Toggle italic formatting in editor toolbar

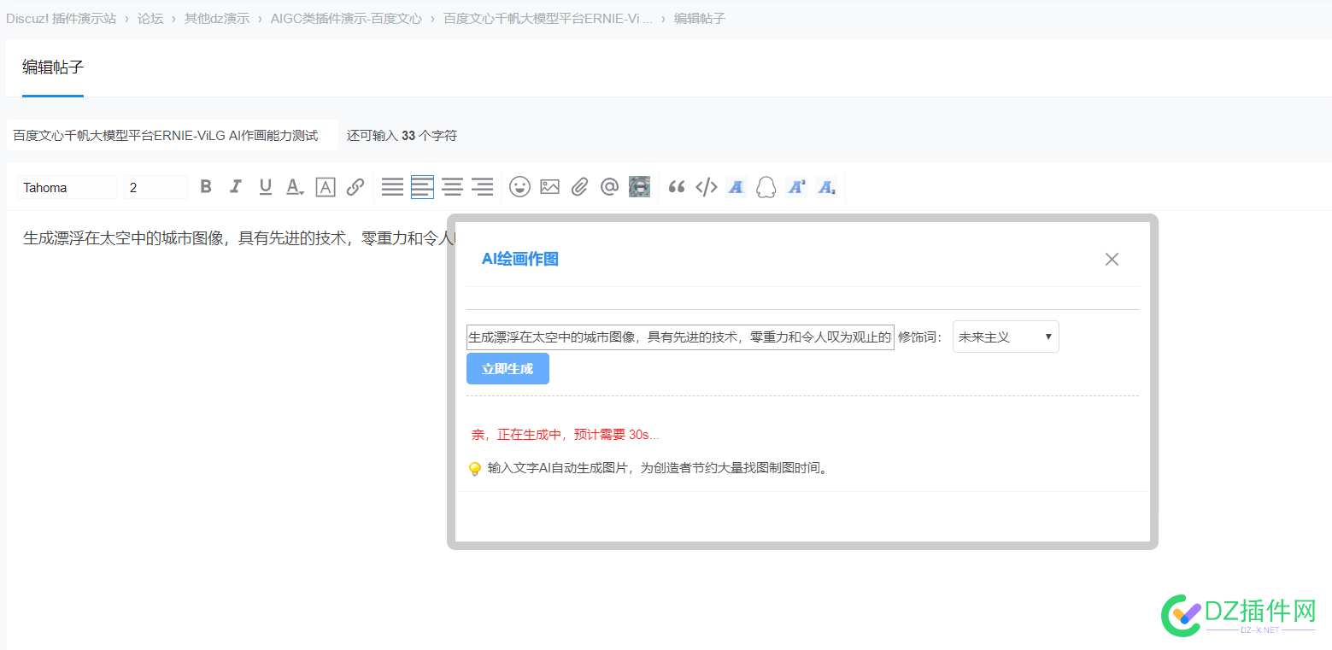pos(236,186)
